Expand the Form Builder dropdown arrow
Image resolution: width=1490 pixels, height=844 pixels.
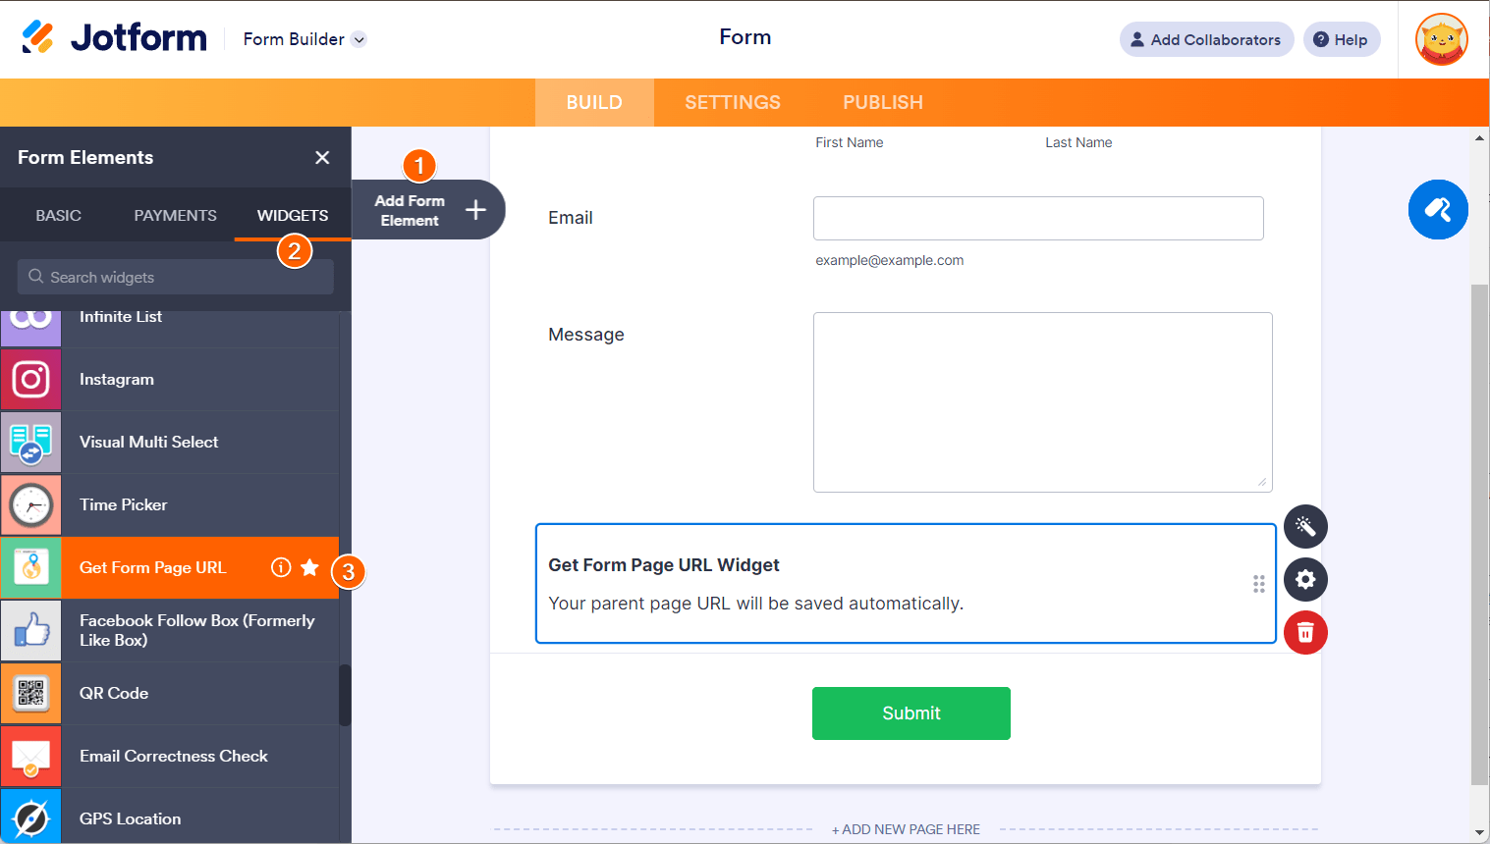coord(359,40)
